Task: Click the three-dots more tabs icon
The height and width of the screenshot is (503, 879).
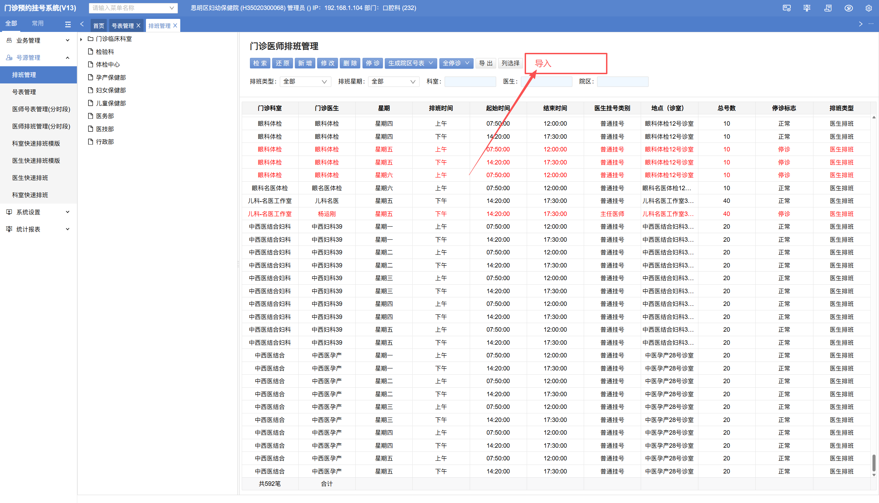Action: (871, 24)
